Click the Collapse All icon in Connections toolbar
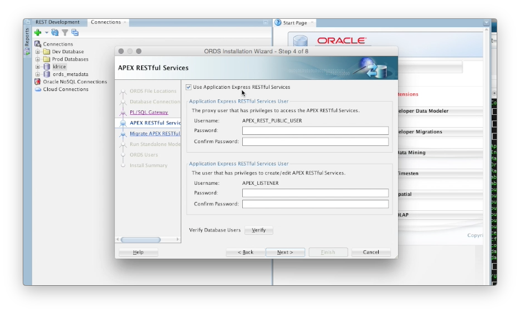The image size is (520, 313). (75, 33)
